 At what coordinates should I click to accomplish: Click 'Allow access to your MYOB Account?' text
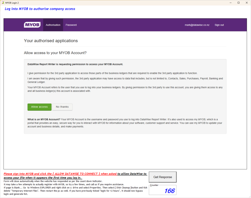(x=55, y=53)
